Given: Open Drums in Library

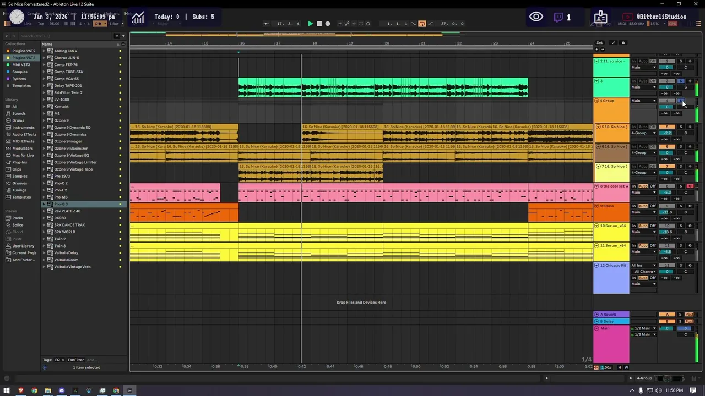Looking at the screenshot, I should tap(18, 120).
